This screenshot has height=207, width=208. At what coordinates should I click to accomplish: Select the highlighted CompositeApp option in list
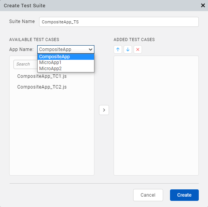coord(66,57)
